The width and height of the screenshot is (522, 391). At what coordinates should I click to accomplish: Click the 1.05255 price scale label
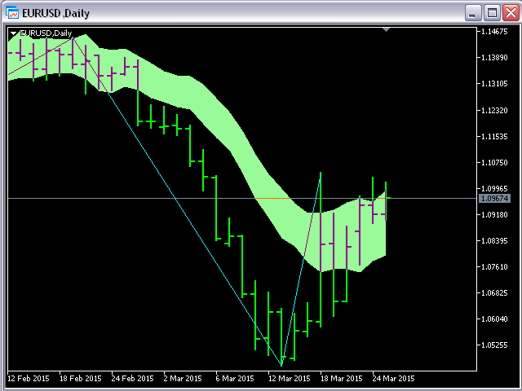tap(495, 345)
